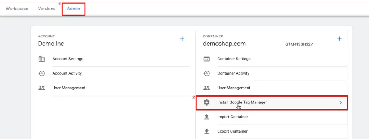Open Container Settings
369x139 pixels.
234,59
